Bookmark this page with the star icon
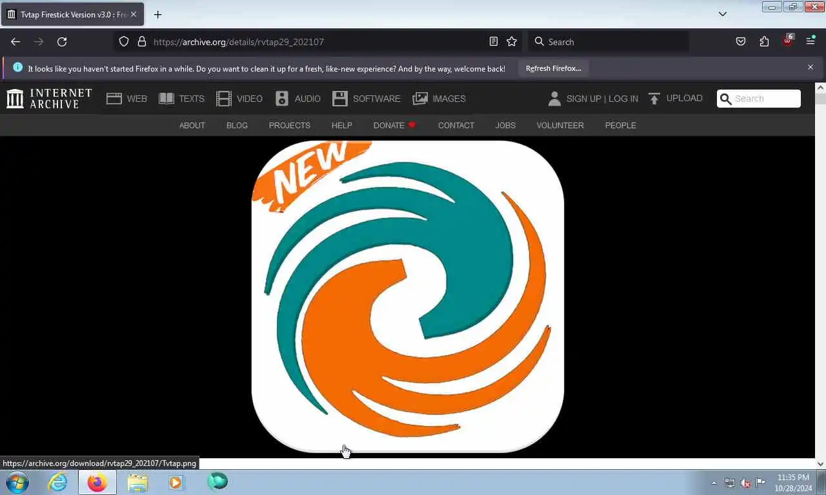Image resolution: width=826 pixels, height=495 pixels. click(512, 42)
